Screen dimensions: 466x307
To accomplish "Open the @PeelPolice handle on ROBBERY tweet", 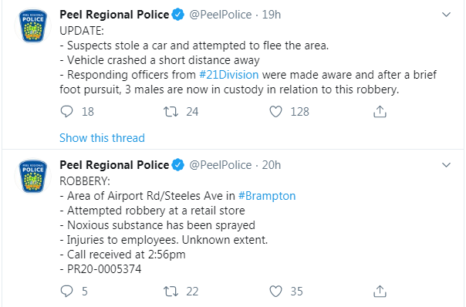I will click(x=221, y=165).
